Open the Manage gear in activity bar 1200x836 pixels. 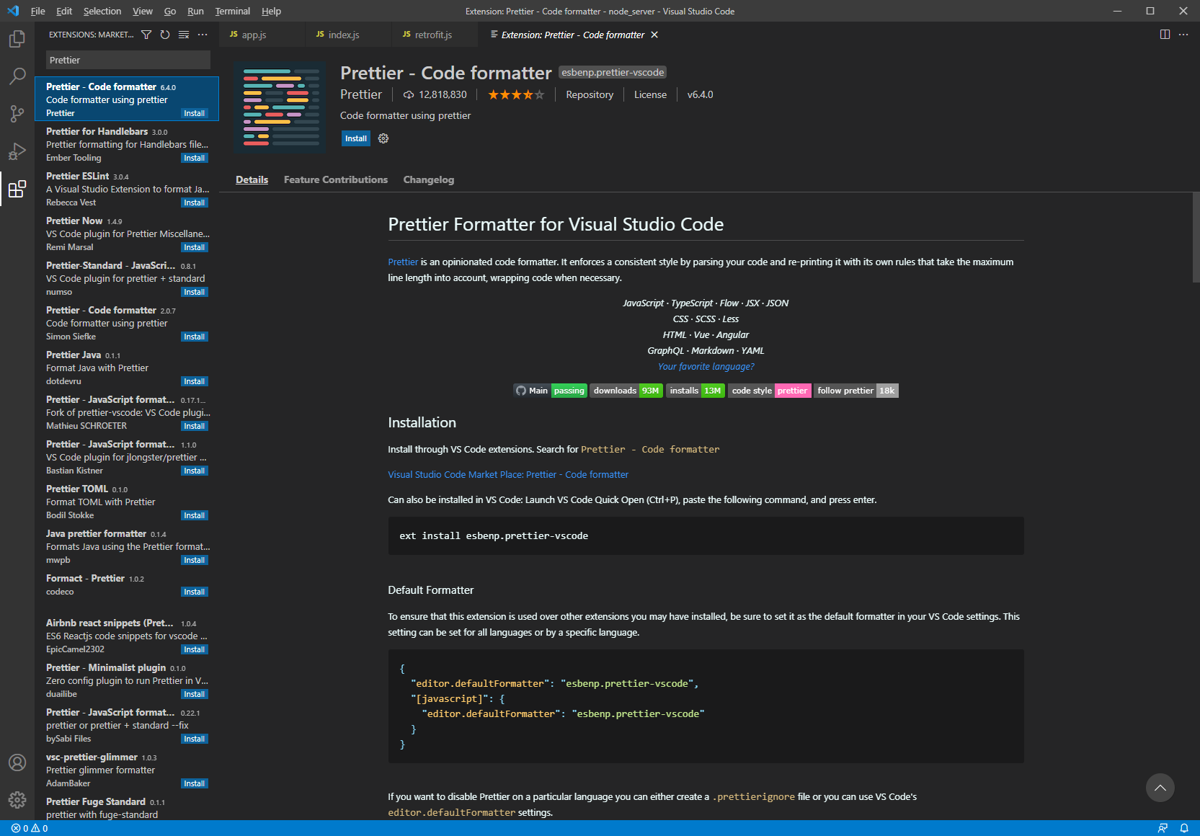click(x=17, y=800)
